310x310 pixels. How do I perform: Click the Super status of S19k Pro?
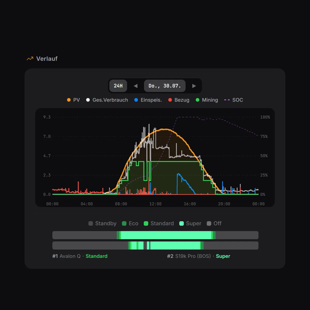pos(223,256)
